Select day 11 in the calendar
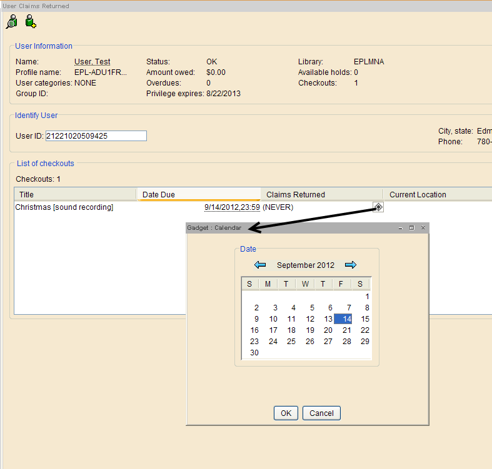492x469 pixels. point(288,319)
